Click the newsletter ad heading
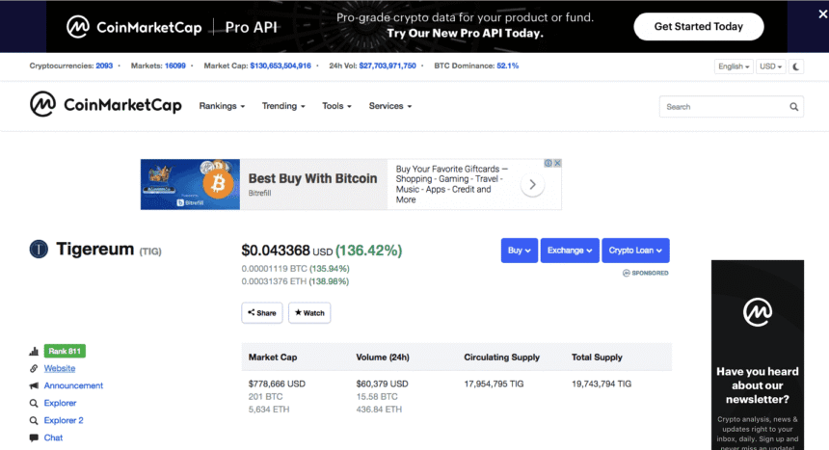 (758, 385)
